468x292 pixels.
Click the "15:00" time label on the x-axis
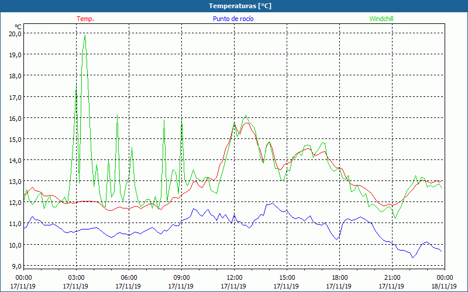(x=287, y=277)
